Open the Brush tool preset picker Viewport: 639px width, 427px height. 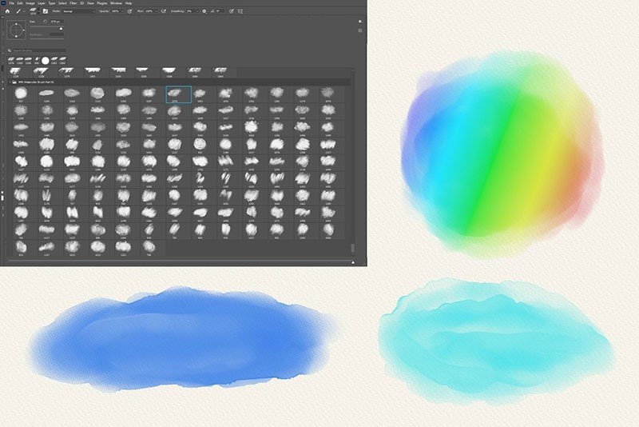[x=19, y=11]
